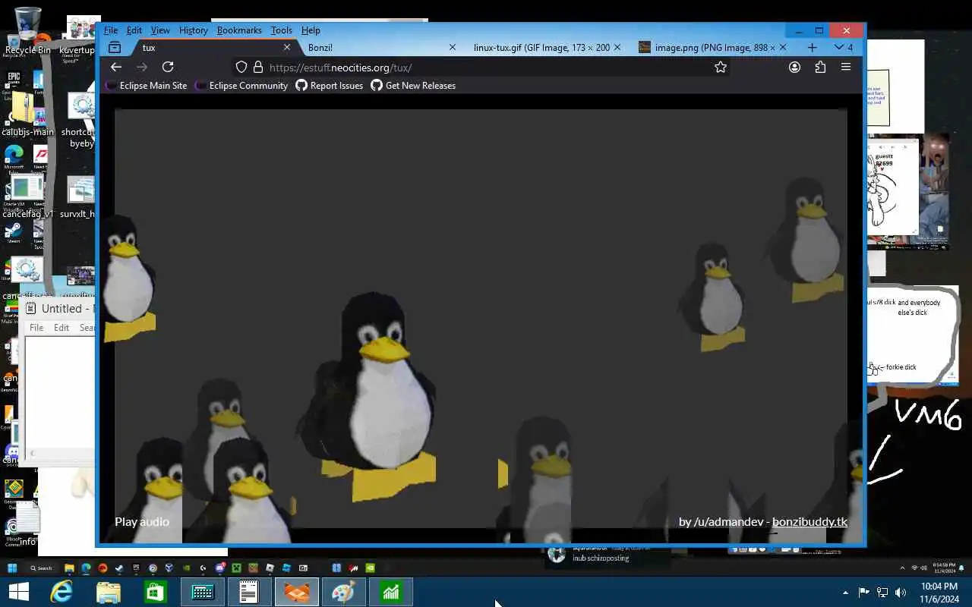Screen dimensions: 972x607
Task: Open File menu in Untitled Notepad
Action: click(x=36, y=328)
